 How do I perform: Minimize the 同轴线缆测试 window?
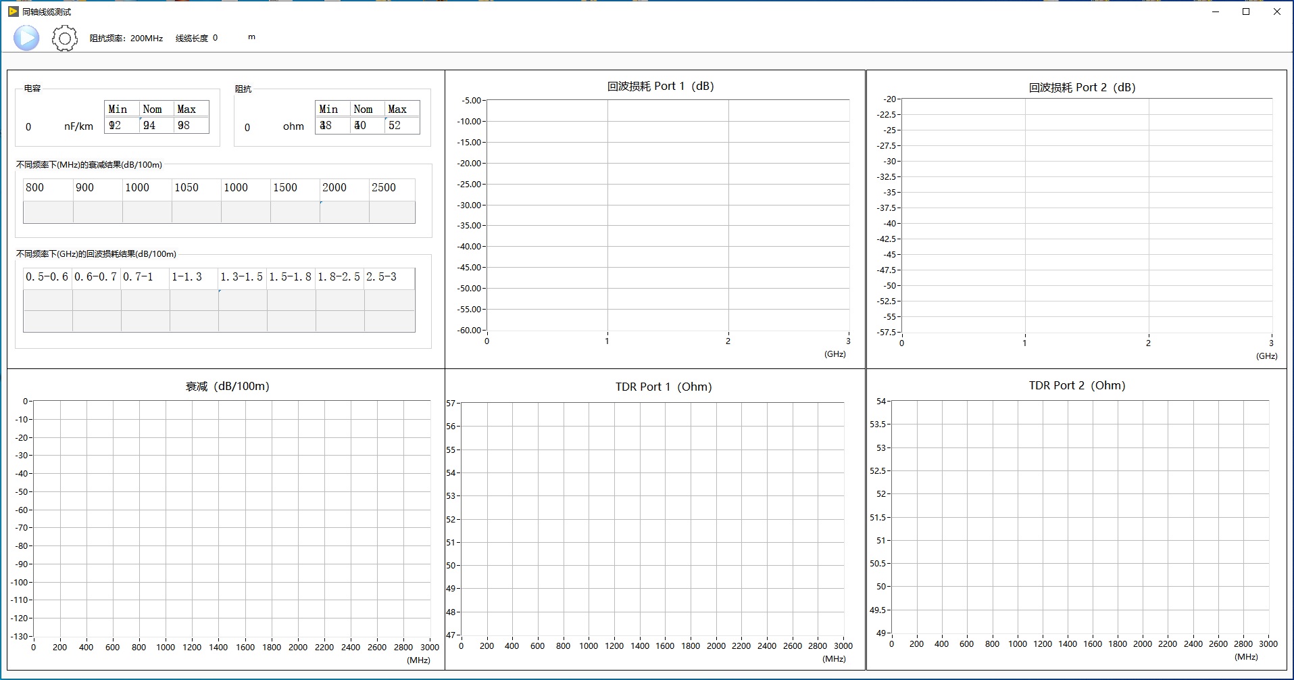tap(1216, 11)
